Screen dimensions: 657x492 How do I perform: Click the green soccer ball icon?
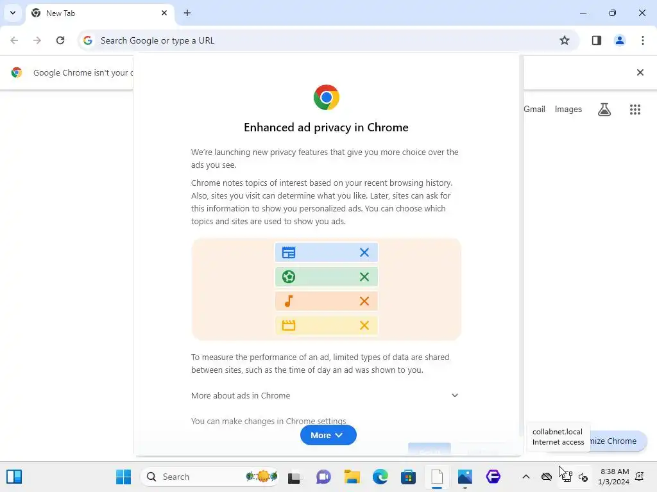[289, 277]
